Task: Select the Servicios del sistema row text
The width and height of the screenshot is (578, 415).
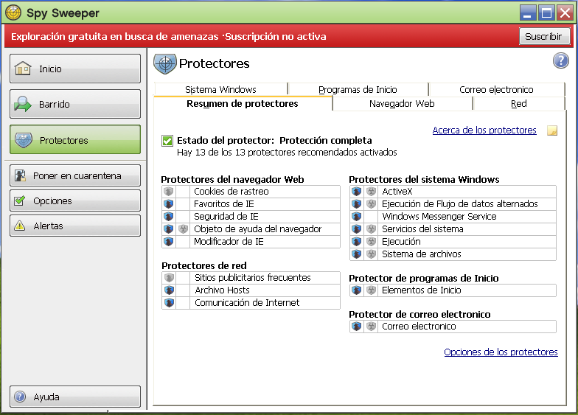Action: (x=422, y=229)
